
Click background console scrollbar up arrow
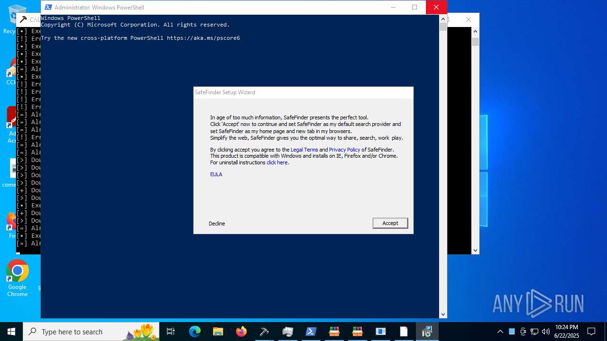click(475, 31)
